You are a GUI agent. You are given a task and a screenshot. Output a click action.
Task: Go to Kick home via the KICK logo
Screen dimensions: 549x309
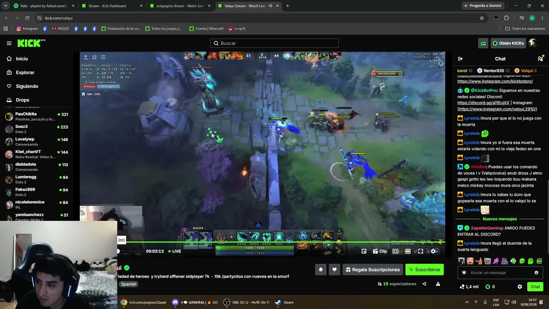[x=31, y=43]
